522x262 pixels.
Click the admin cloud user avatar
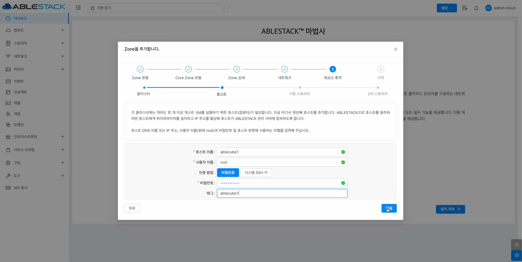point(488,8)
